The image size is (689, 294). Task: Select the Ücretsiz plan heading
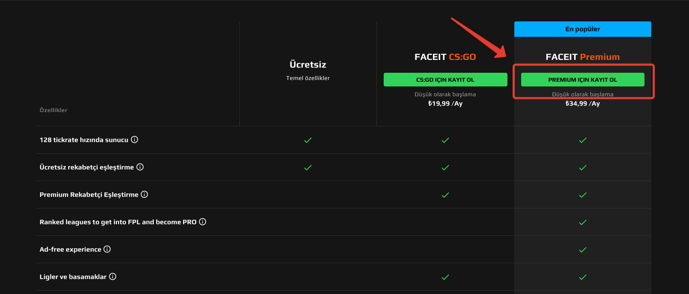pyautogui.click(x=308, y=65)
